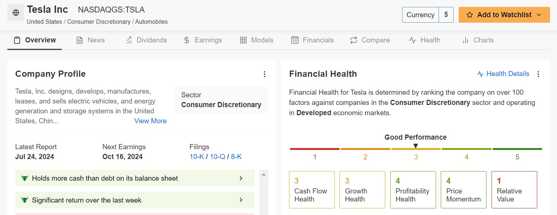Click the Price Momentum score card
This screenshot has width=557, height=215.
463,190
